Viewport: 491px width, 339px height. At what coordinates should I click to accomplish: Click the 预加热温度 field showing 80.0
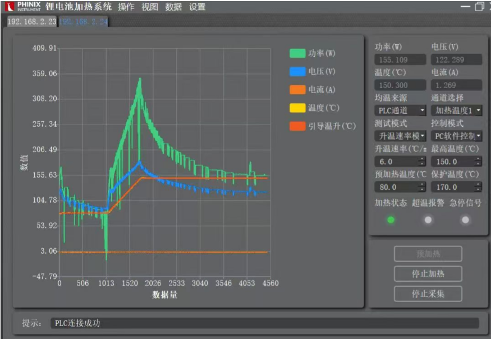tap(397, 187)
